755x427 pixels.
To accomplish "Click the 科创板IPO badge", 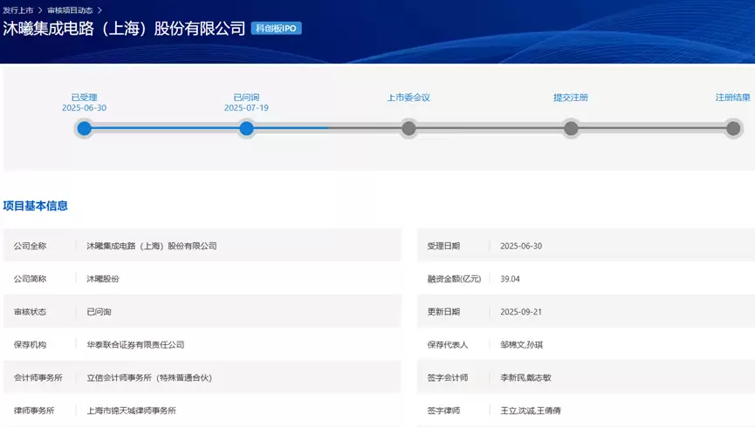I will pyautogui.click(x=276, y=29).
